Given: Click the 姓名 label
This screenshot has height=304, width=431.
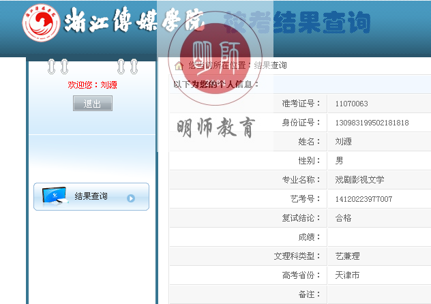Looking at the screenshot, I should pyautogui.click(x=310, y=141).
